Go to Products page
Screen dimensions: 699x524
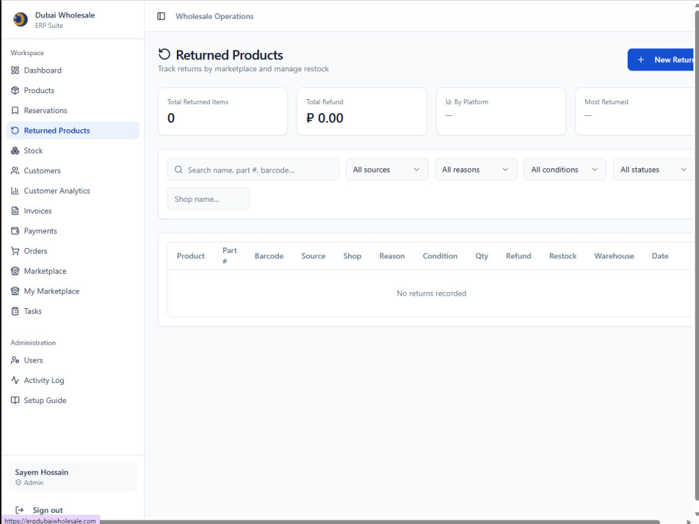click(73, 90)
